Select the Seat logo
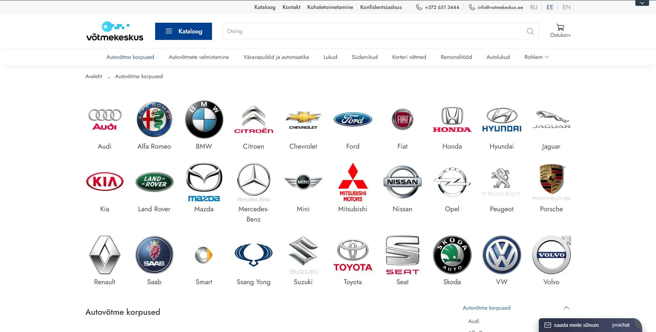Screen dimensions: 656x332 (403, 255)
